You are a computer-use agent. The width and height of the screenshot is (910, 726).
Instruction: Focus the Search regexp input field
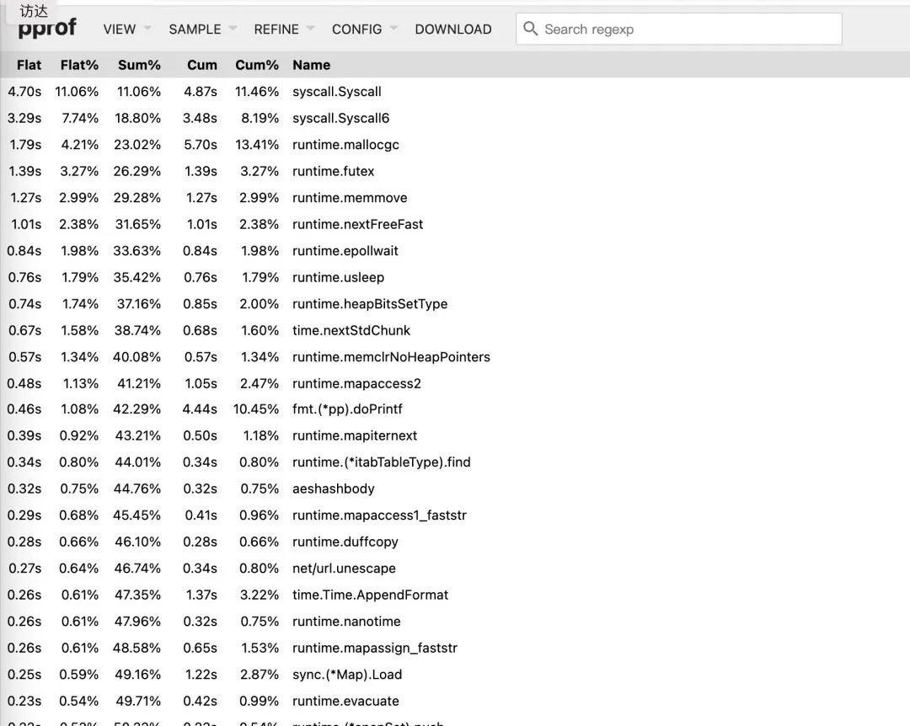coord(687,29)
